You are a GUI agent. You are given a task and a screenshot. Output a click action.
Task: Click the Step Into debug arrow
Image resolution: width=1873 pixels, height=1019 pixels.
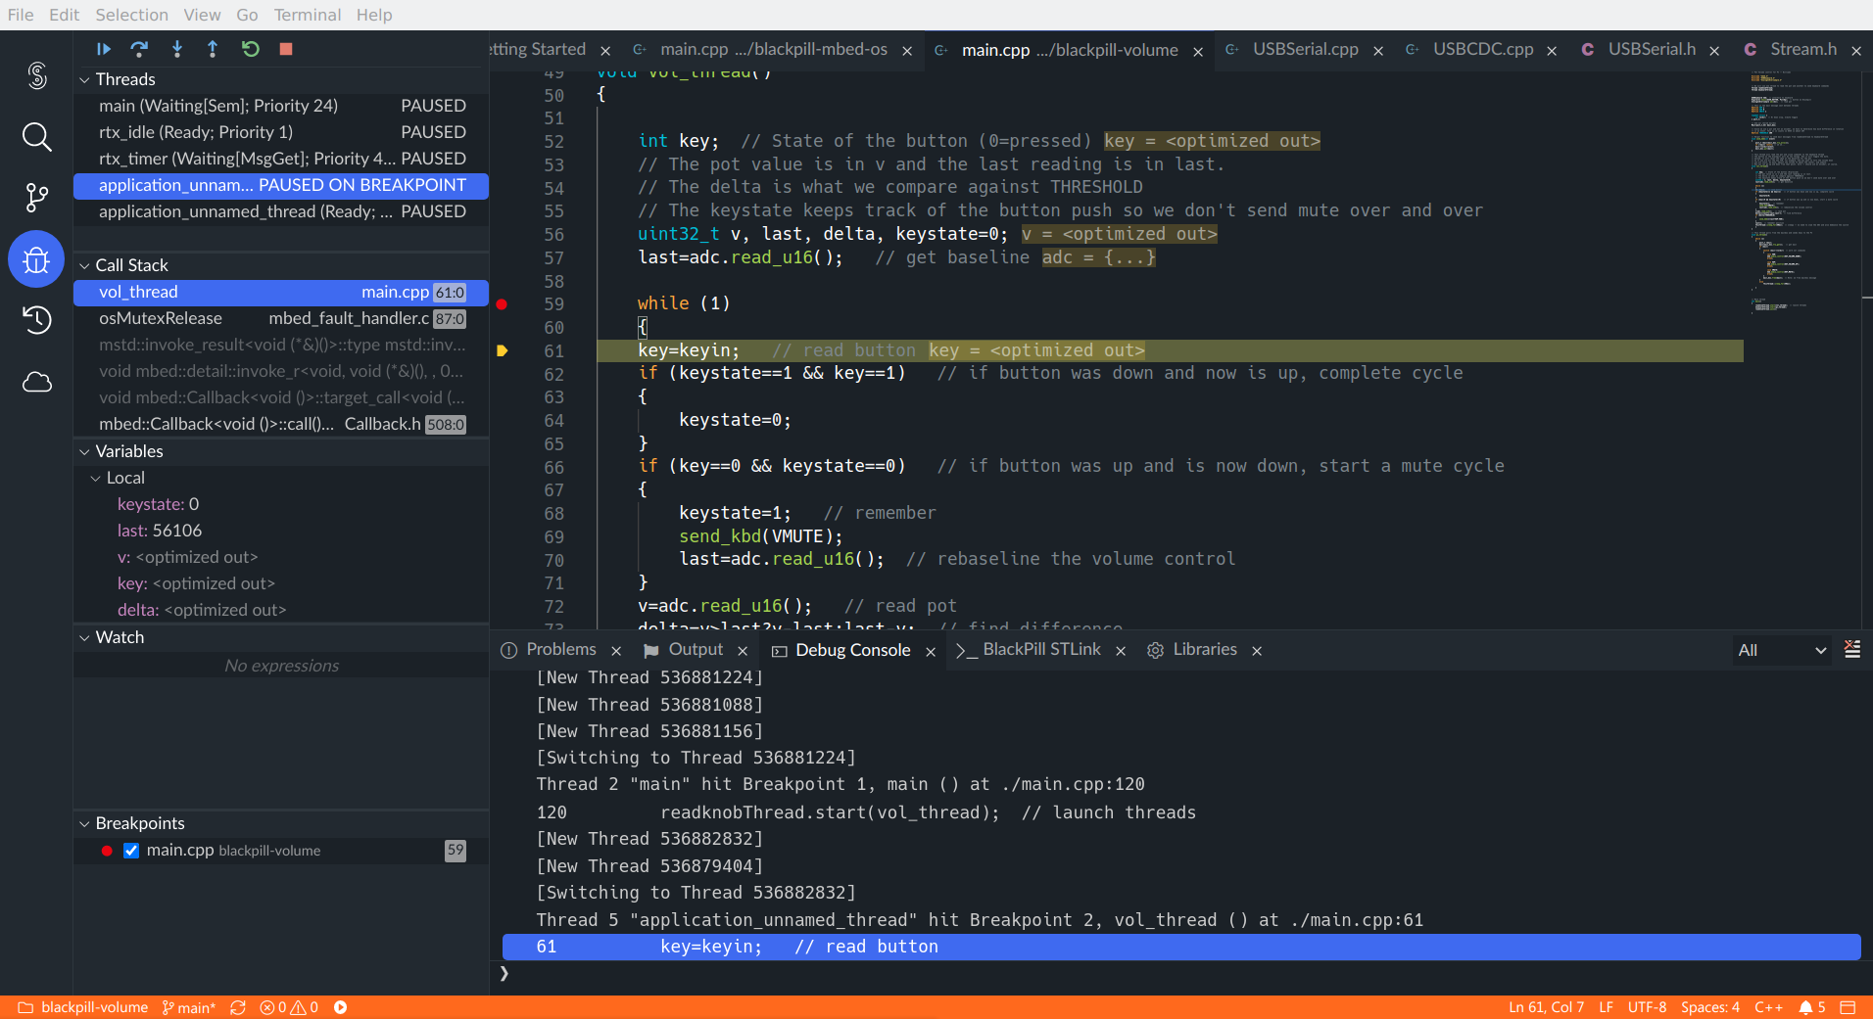(x=176, y=49)
